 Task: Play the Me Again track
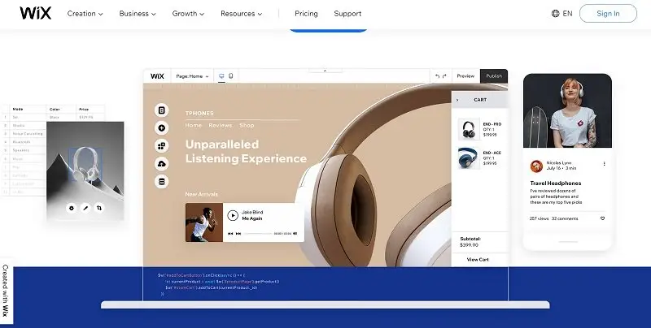233,215
